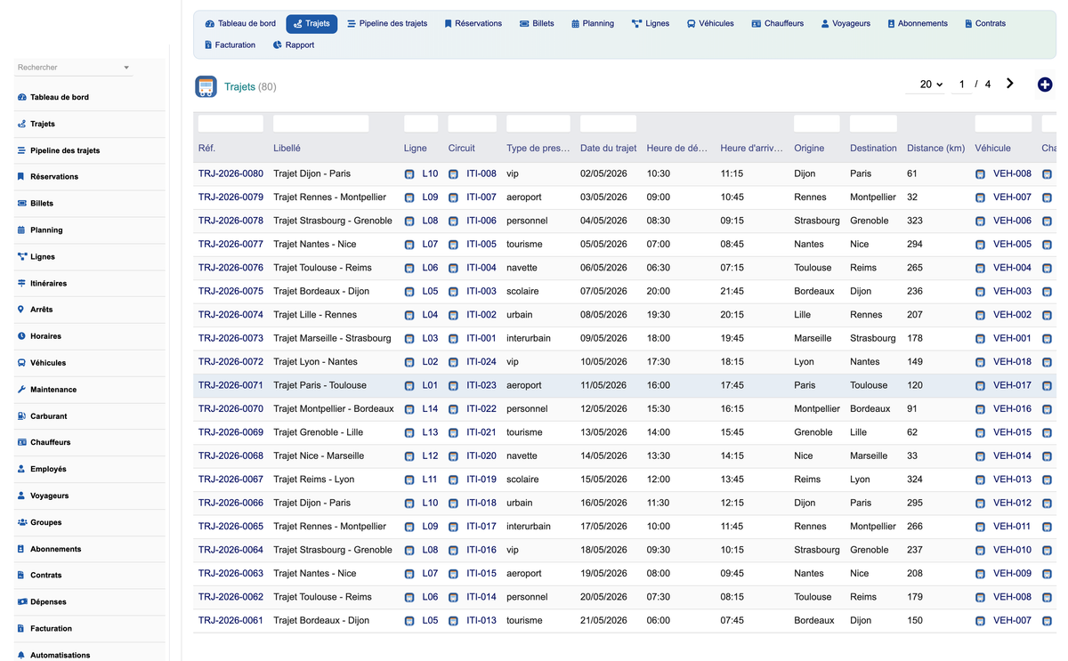Click the Réf. filter input field
1068x661 pixels.
(x=231, y=124)
